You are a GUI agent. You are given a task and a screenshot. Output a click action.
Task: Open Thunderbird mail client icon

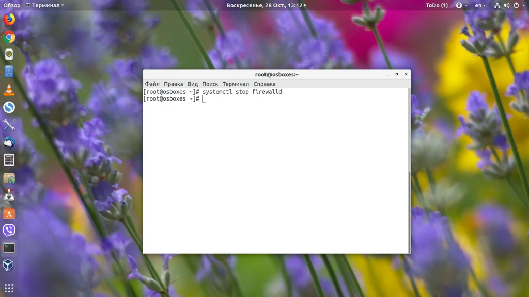9,142
